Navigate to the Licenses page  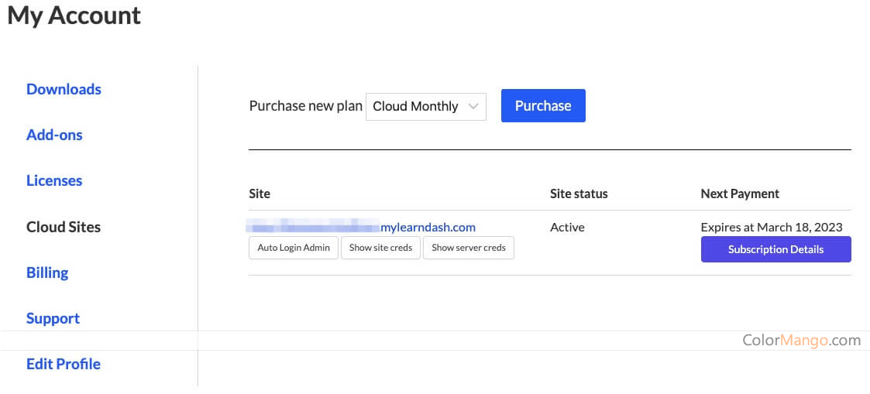point(54,180)
